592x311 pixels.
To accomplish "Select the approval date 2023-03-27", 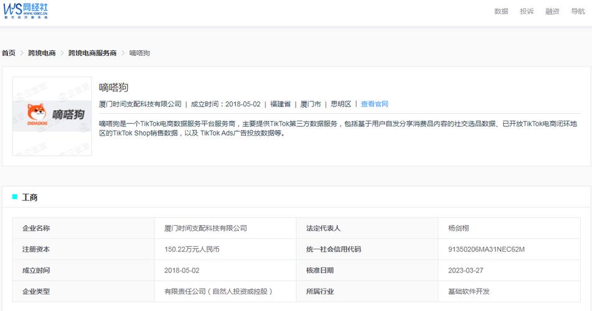I will pyautogui.click(x=466, y=270).
